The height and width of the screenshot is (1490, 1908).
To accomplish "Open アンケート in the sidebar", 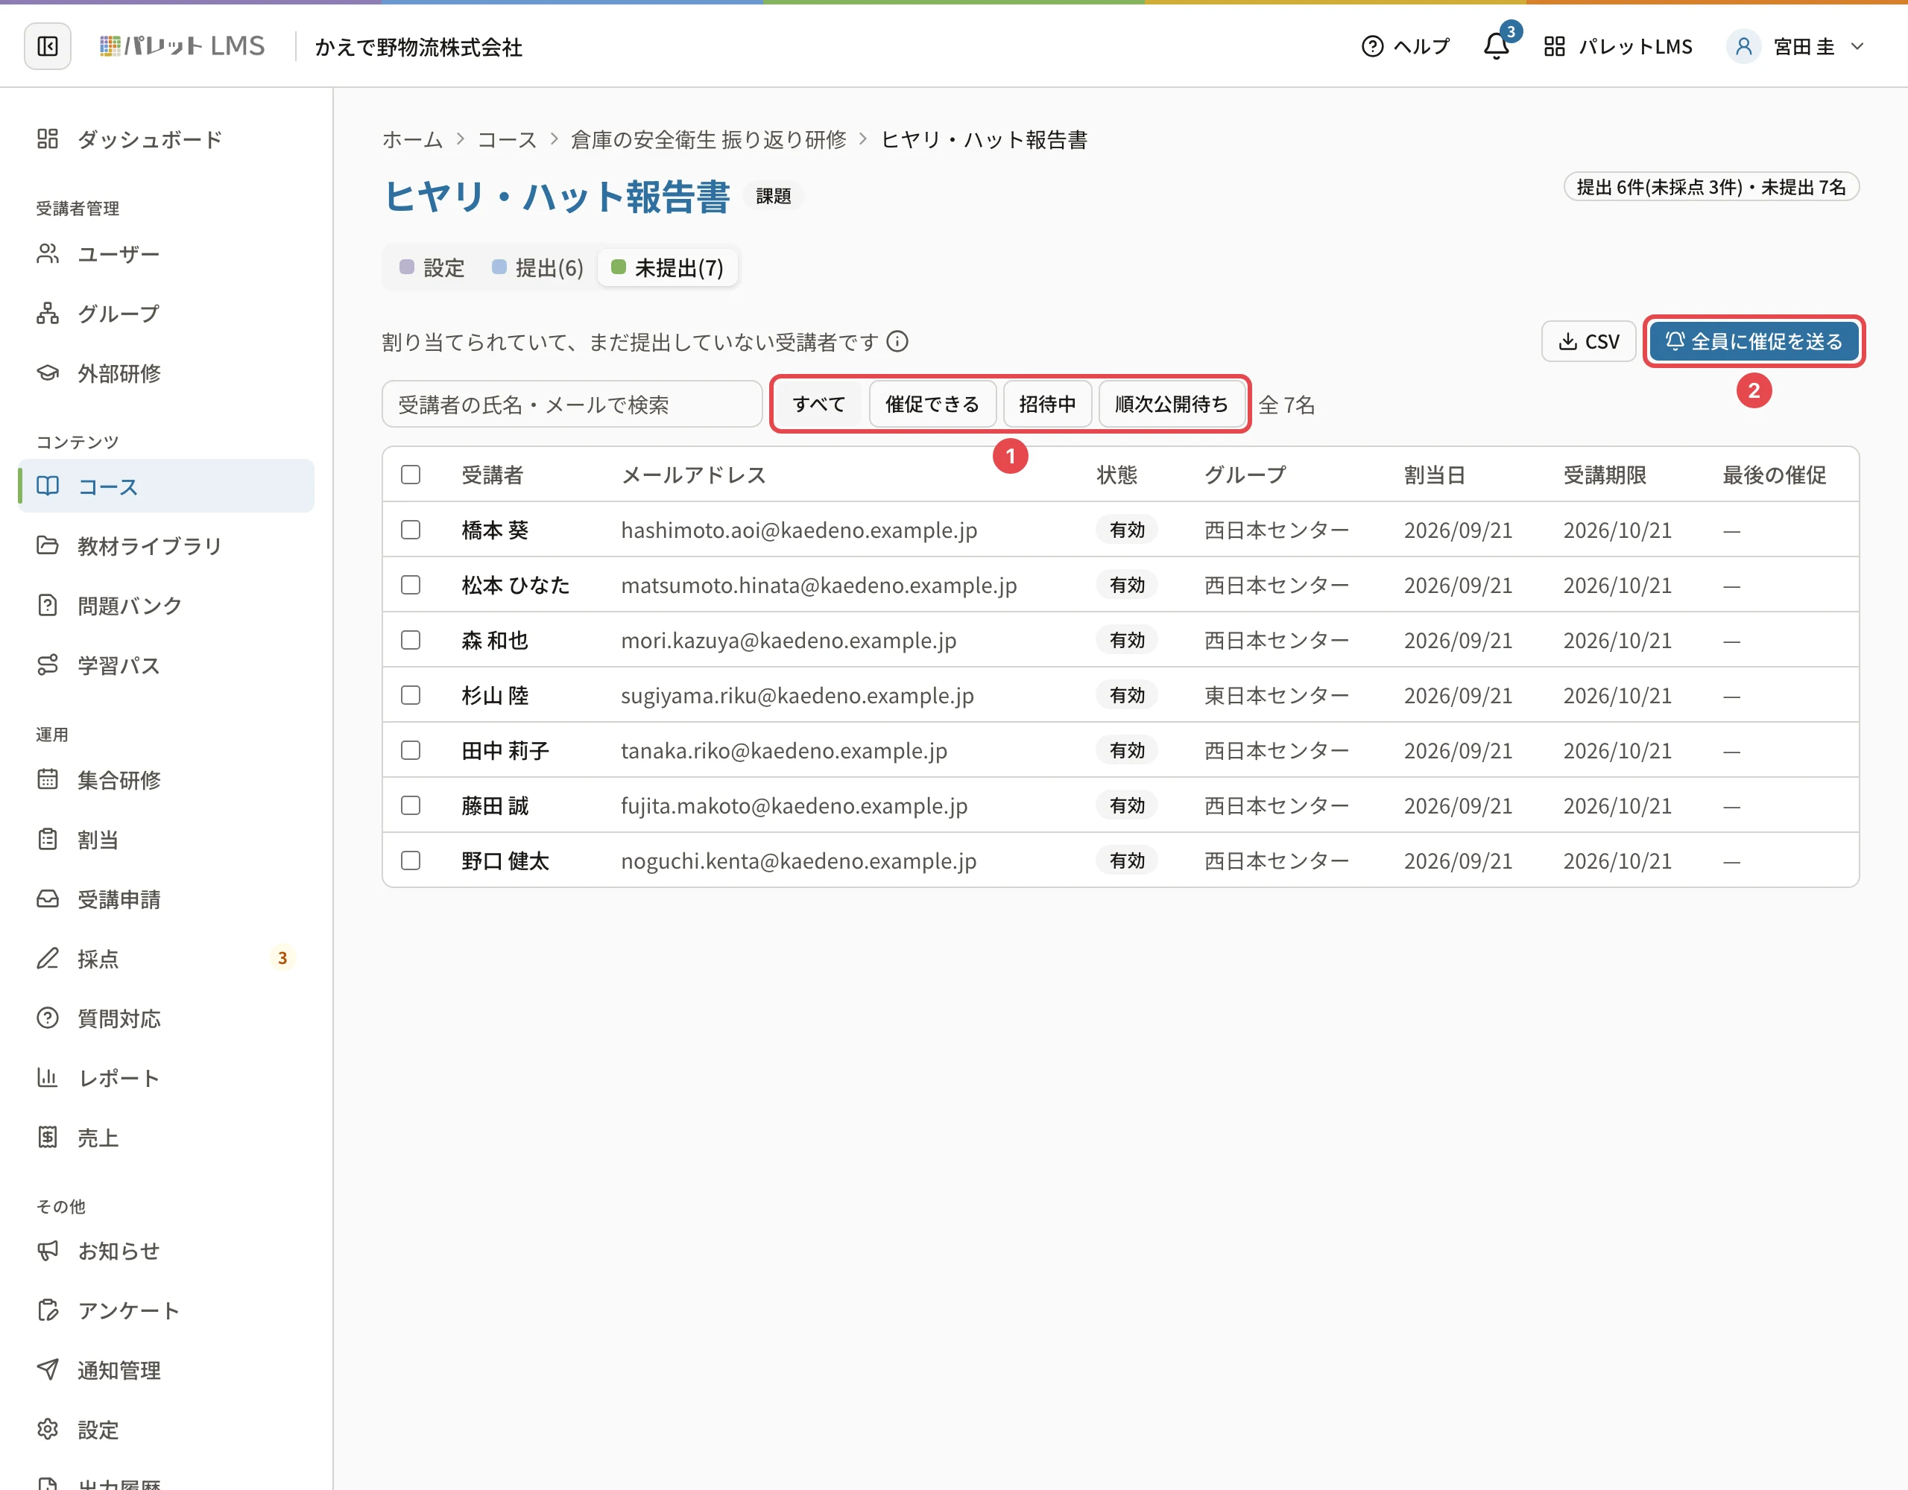I will click(166, 1310).
